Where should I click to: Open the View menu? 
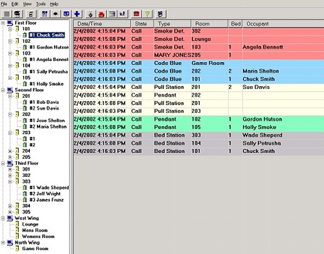coord(27,4)
